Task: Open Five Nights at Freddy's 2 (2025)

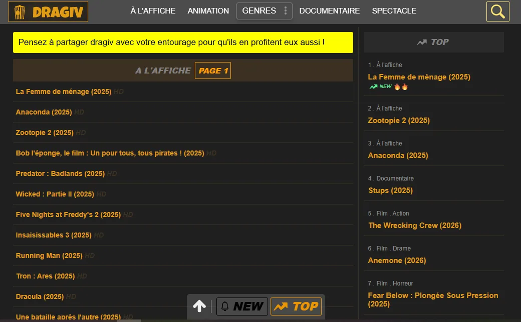Action: click(x=68, y=215)
